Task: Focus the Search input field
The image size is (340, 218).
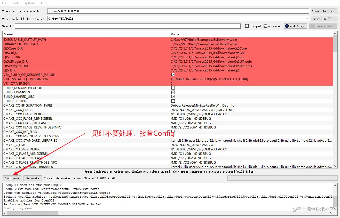Action: 128,26
